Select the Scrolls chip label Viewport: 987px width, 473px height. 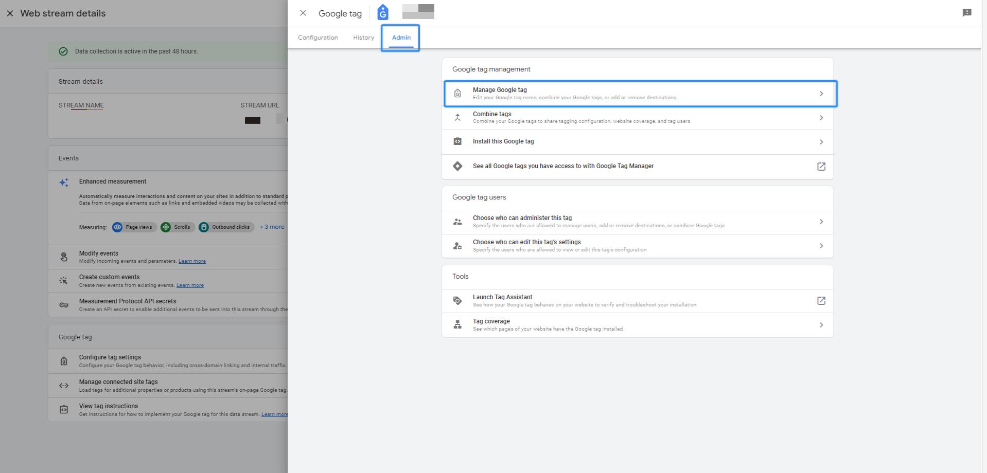click(x=182, y=227)
